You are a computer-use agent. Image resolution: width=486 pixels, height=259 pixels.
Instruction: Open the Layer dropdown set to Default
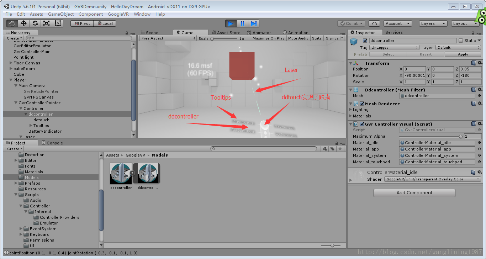coord(459,47)
